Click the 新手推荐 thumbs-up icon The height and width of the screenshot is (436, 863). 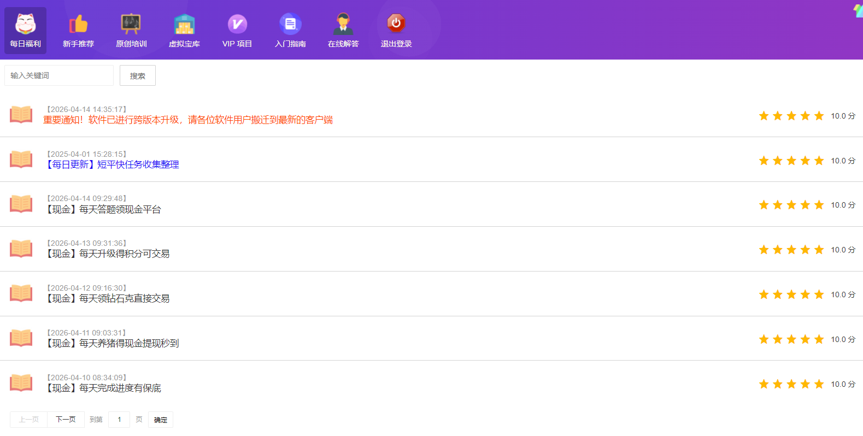[x=78, y=25]
